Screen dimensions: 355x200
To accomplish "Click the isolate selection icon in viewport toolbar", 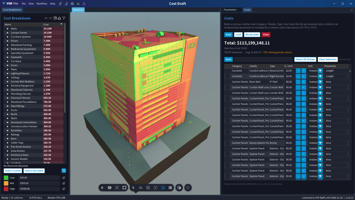I will 156,187.
